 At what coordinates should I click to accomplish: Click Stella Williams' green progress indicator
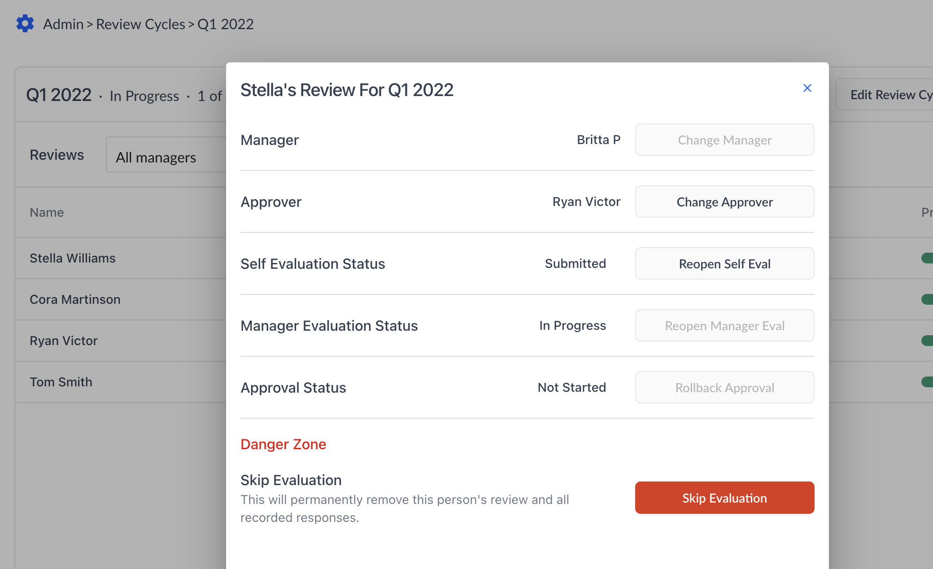pos(927,258)
